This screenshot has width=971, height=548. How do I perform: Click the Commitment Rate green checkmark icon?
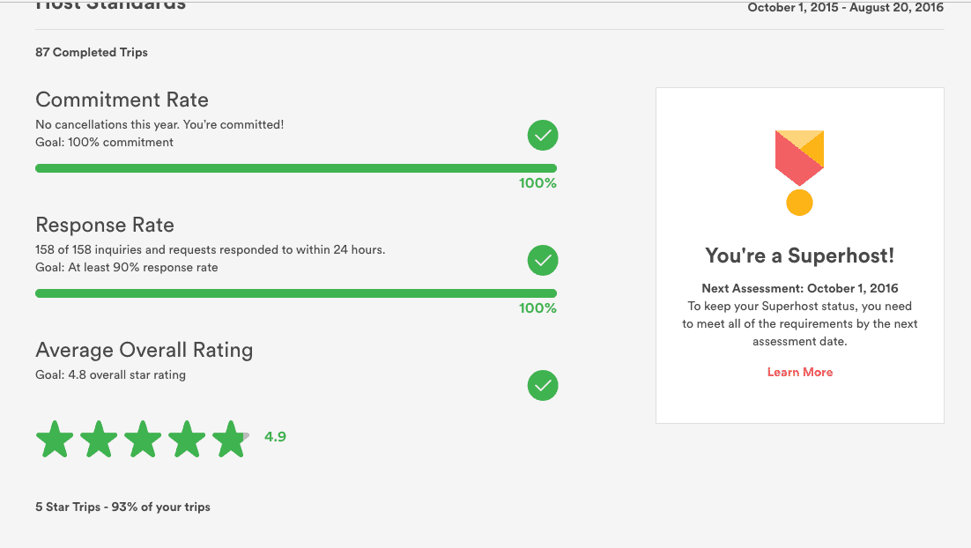click(x=543, y=135)
